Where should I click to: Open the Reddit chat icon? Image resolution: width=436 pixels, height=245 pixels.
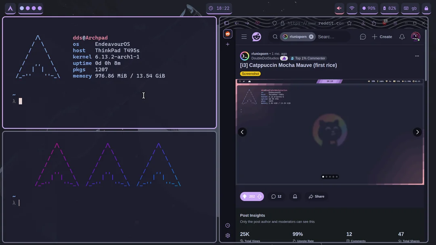tap(363, 37)
